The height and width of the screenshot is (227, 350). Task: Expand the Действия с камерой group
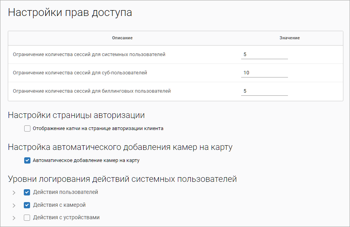pyautogui.click(x=14, y=206)
